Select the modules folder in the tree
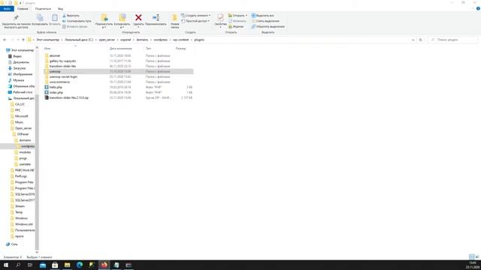481x270 pixels. pyautogui.click(x=25, y=152)
